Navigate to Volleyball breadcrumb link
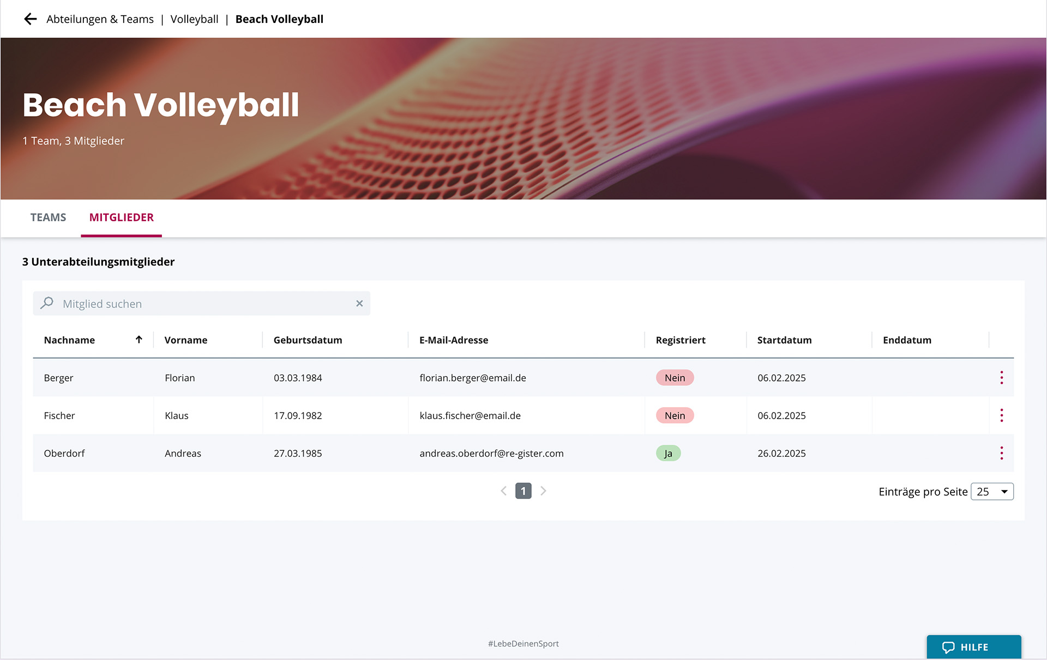The width and height of the screenshot is (1047, 660). pyautogui.click(x=194, y=19)
